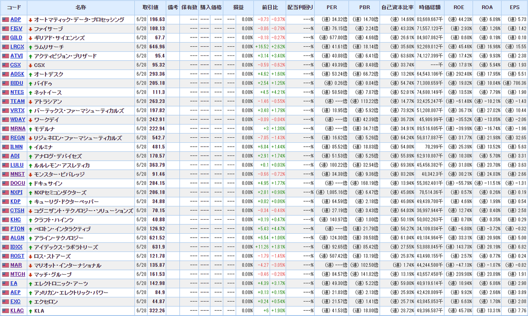Screen dimensions: 528x316
Task: Sort by the PBR column header
Action: [364, 8]
